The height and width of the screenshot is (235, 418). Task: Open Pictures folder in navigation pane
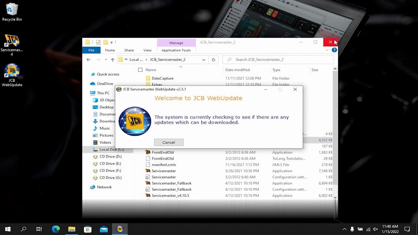click(x=106, y=135)
